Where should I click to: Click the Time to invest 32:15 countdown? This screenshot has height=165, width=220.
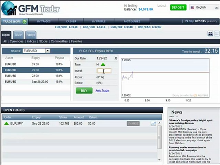pyautogui.click(x=211, y=51)
